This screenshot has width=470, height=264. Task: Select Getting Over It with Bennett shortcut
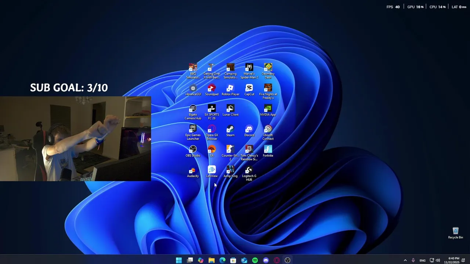[x=211, y=71]
